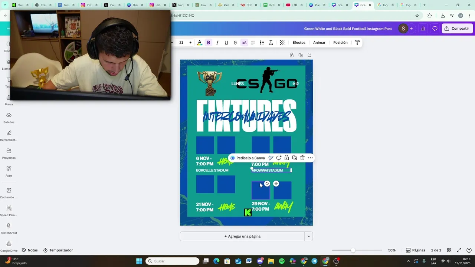This screenshot has height=267, width=475.
Task: Open the Speed Paint app in sidebar
Action: coord(9,210)
